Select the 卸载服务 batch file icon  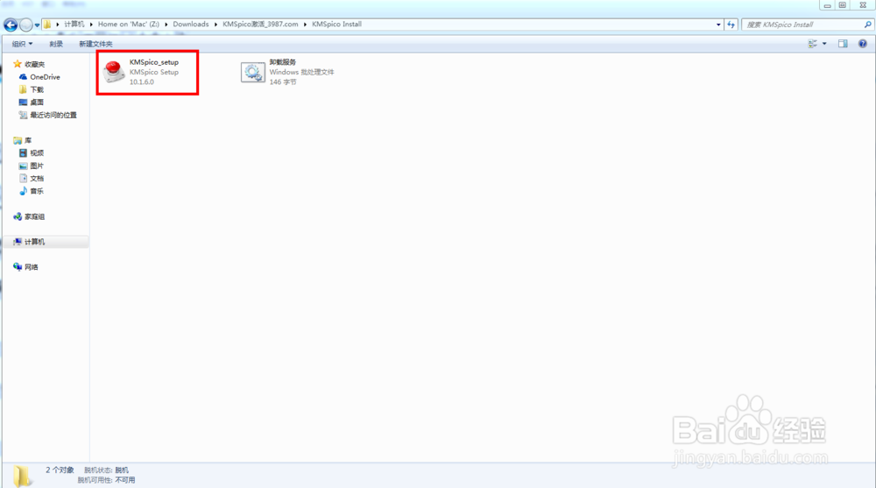click(252, 72)
